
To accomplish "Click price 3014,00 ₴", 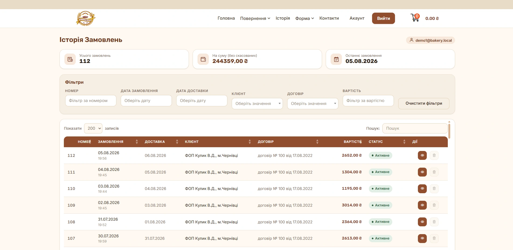I will (352, 205).
